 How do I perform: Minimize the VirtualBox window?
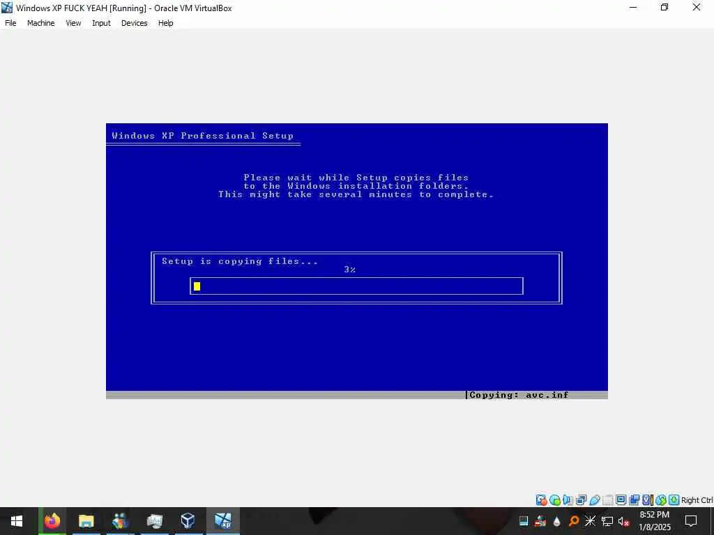(x=633, y=8)
